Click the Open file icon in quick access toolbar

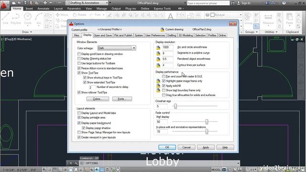pyautogui.click(x=19, y=3)
